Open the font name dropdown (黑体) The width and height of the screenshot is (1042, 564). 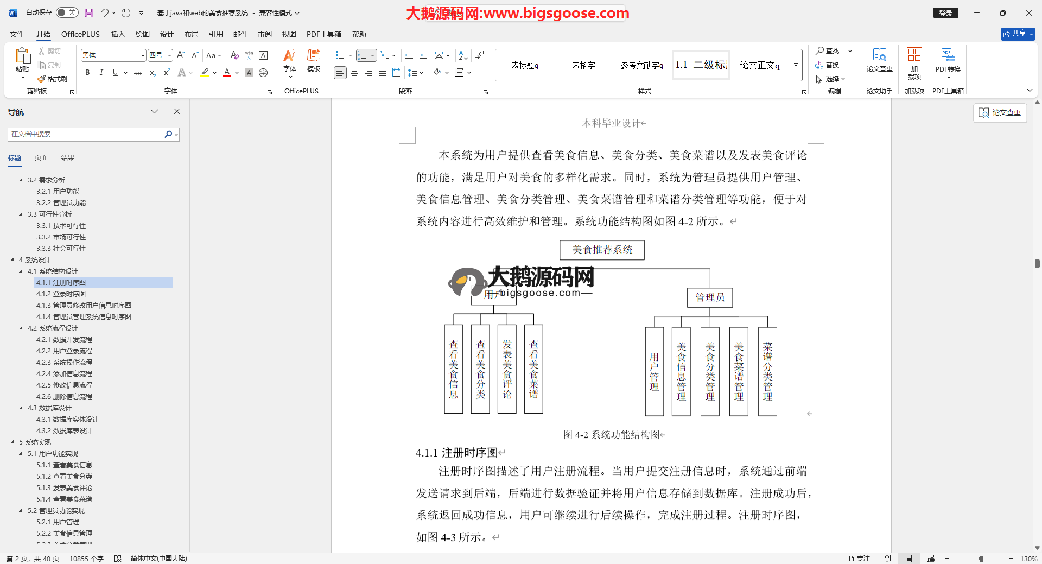[x=143, y=55]
